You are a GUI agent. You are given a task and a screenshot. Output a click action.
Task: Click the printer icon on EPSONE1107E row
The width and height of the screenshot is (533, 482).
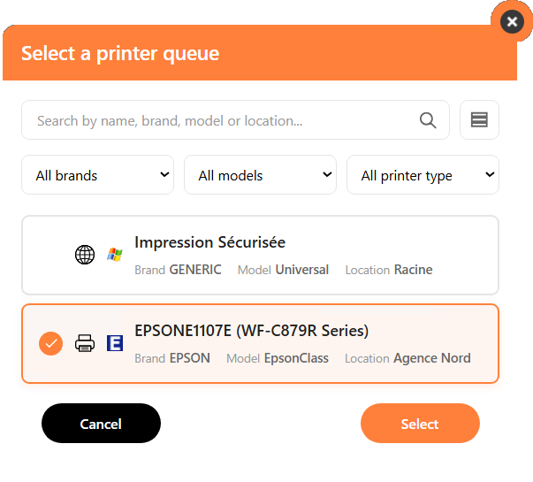coord(85,343)
